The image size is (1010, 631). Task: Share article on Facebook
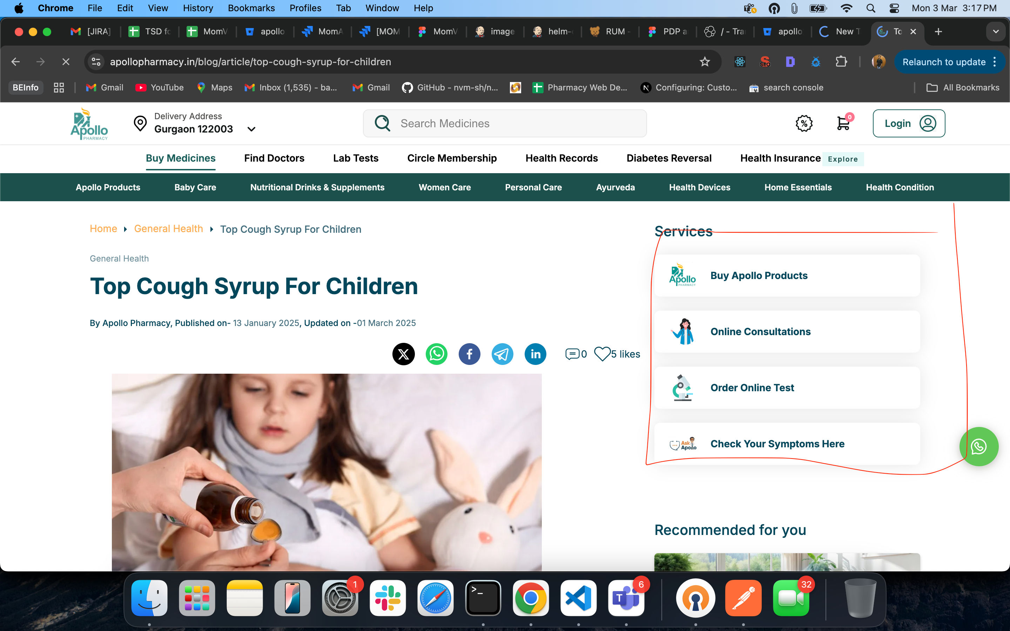point(469,354)
